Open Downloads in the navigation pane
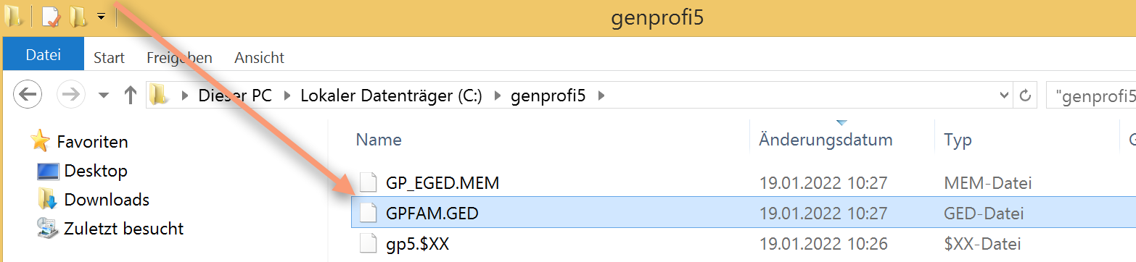Image resolution: width=1136 pixels, height=262 pixels. click(107, 200)
